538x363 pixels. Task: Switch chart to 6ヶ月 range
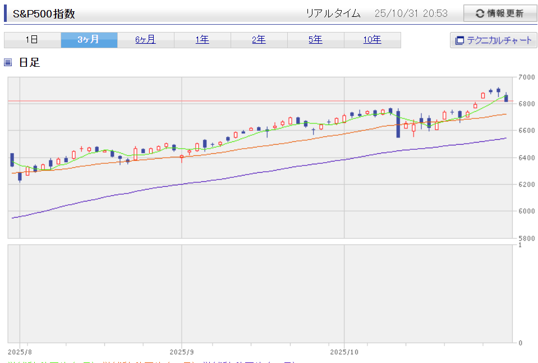[145, 40]
